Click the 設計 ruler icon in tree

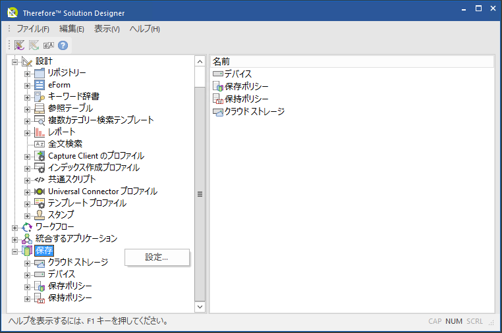(x=27, y=61)
